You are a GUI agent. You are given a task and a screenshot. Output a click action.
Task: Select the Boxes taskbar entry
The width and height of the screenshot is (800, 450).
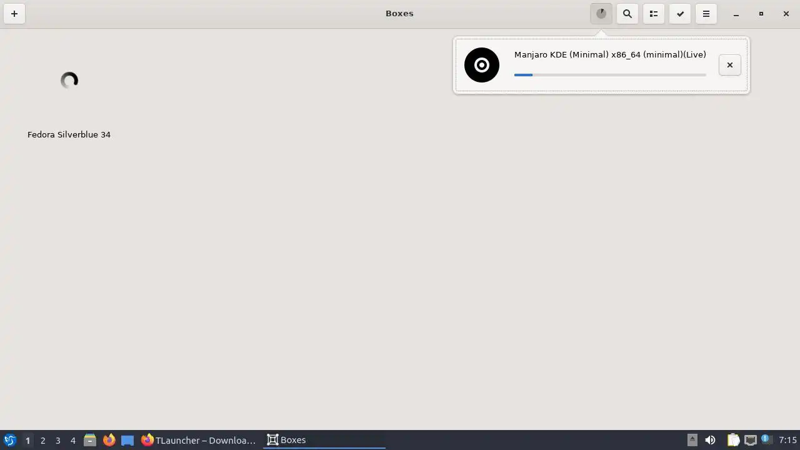[324, 440]
